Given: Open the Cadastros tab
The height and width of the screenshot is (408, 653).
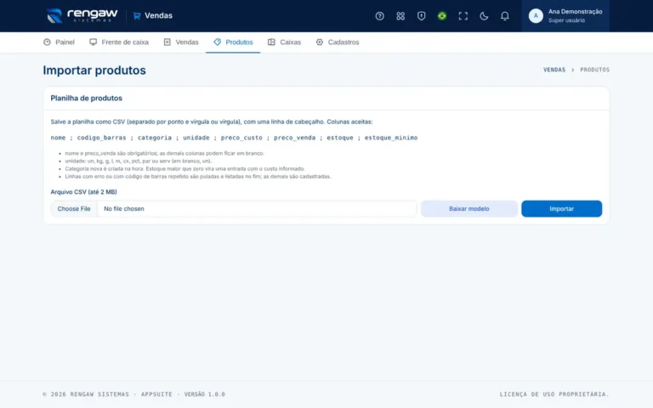Looking at the screenshot, I should [x=337, y=42].
